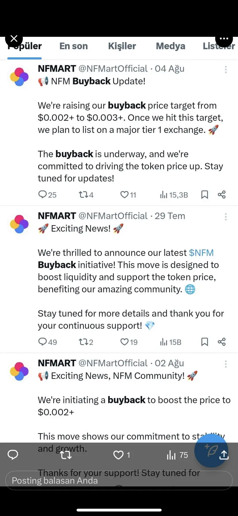Viewport: 238px width, 516px height.
Task: Close the media viewer with the X button
Action: tap(14, 39)
